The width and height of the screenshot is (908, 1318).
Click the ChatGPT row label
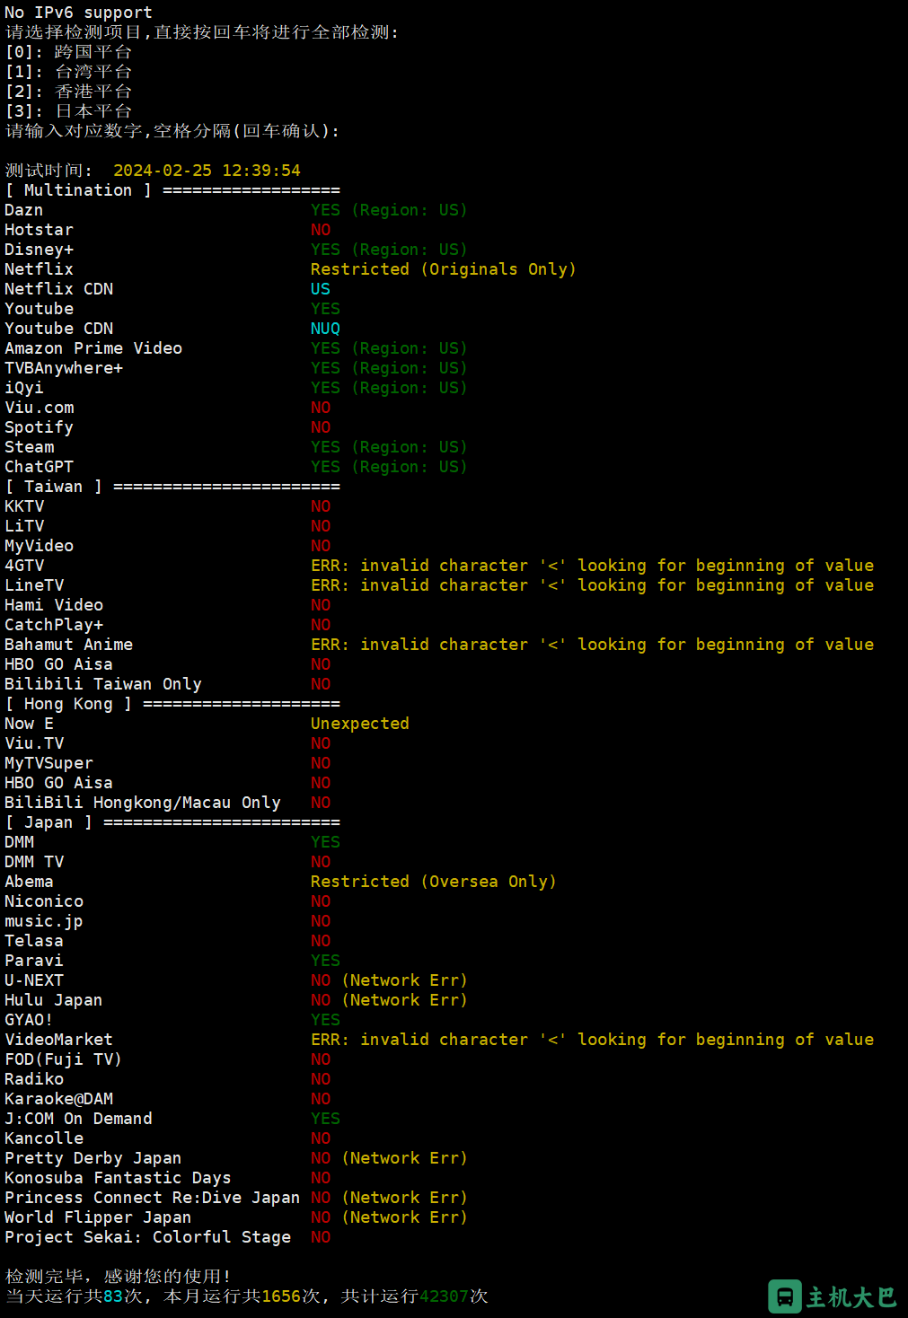coord(40,467)
